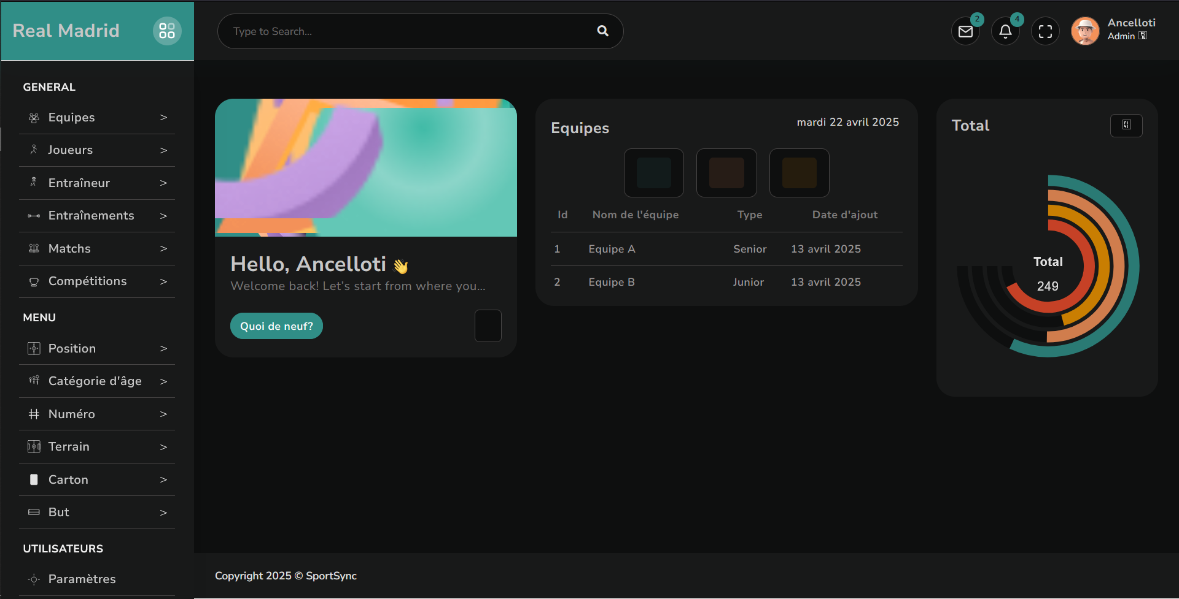
Task: Expand the Equipes sidebar chevron
Action: (x=163, y=117)
